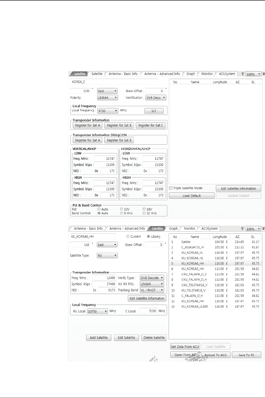Open the Monitor tab in KOREA_C window
This screenshot has height=398, width=265.
pyautogui.click(x=207, y=74)
